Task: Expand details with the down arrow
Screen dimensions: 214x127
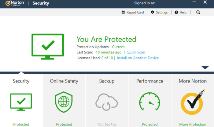Action: 205,67
